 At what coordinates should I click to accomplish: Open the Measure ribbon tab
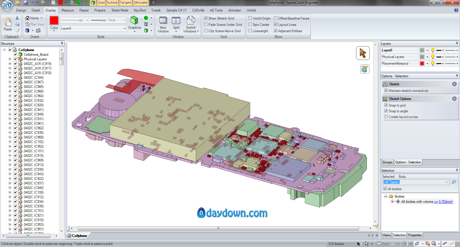coord(68,10)
